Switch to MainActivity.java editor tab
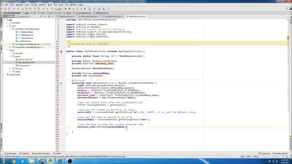292x164 pixels. click(66, 16)
